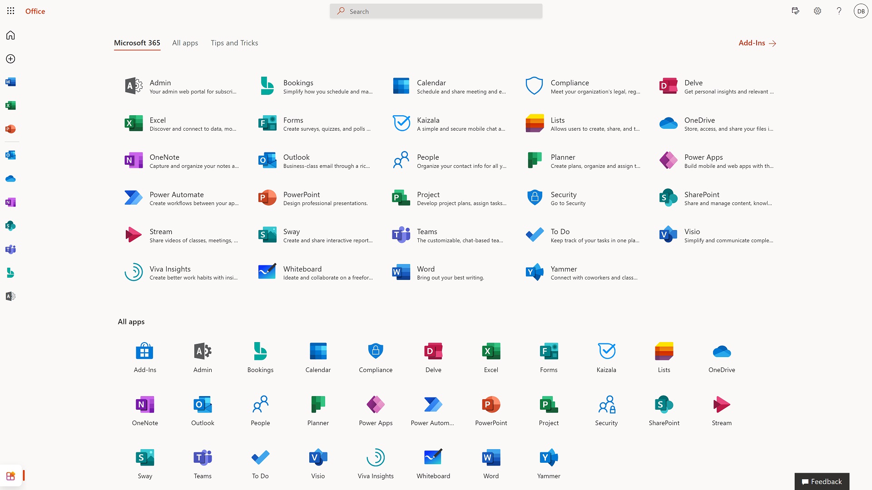Open Power Apps tile in All apps grid
The image size is (872, 490).
pos(376,411)
